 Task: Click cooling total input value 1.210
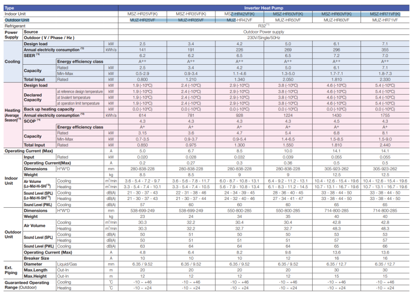point(191,80)
